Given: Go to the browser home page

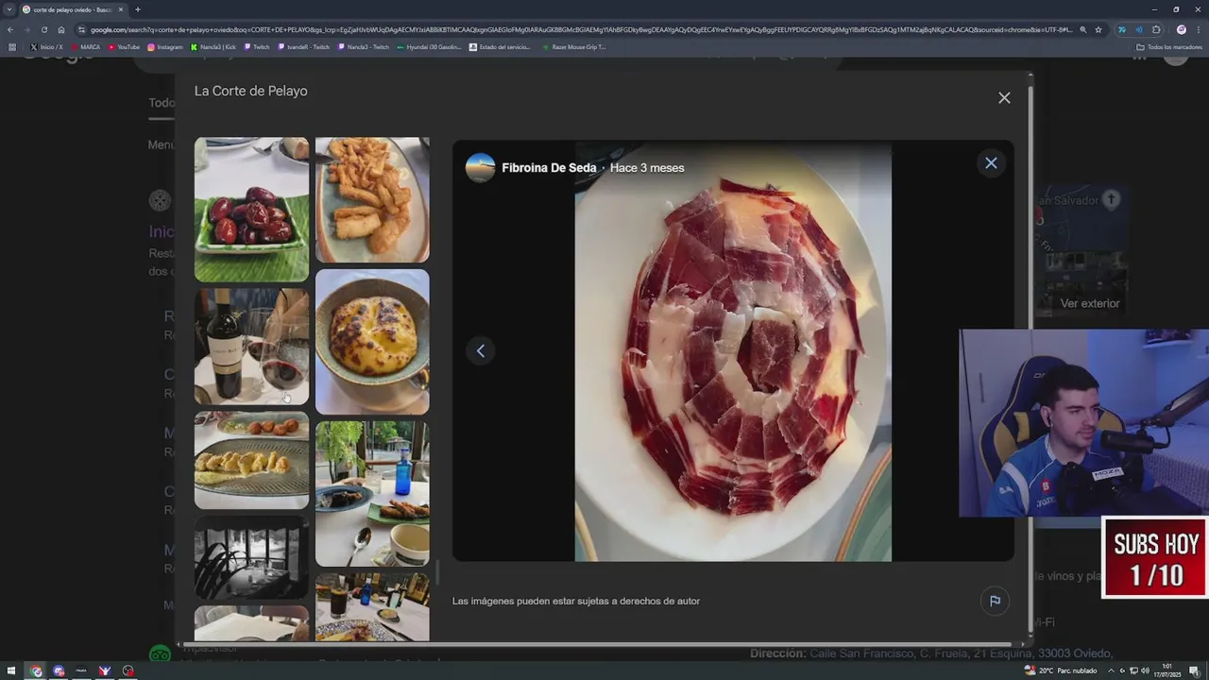Looking at the screenshot, I should click(61, 29).
